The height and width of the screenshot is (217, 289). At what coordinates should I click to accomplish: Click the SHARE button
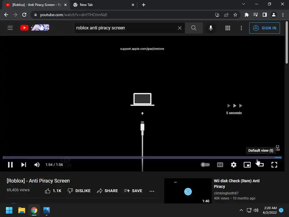coord(107,191)
